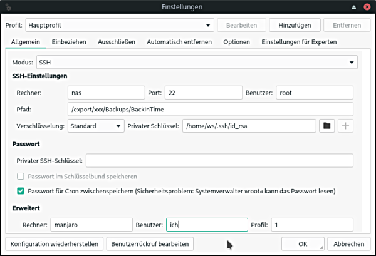Click the folder icon to browse private key
This screenshot has width=376, height=256.
click(326, 126)
